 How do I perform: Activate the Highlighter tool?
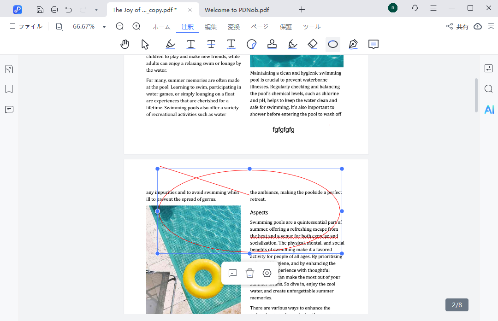pos(171,44)
